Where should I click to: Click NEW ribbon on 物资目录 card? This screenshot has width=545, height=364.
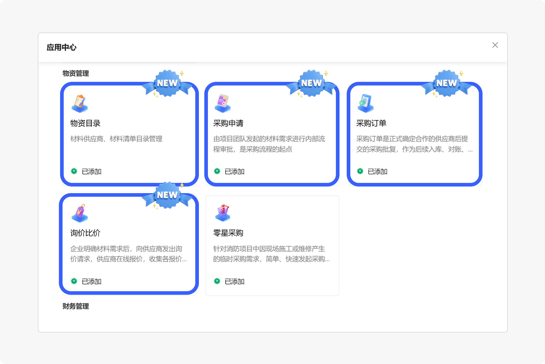click(x=167, y=83)
